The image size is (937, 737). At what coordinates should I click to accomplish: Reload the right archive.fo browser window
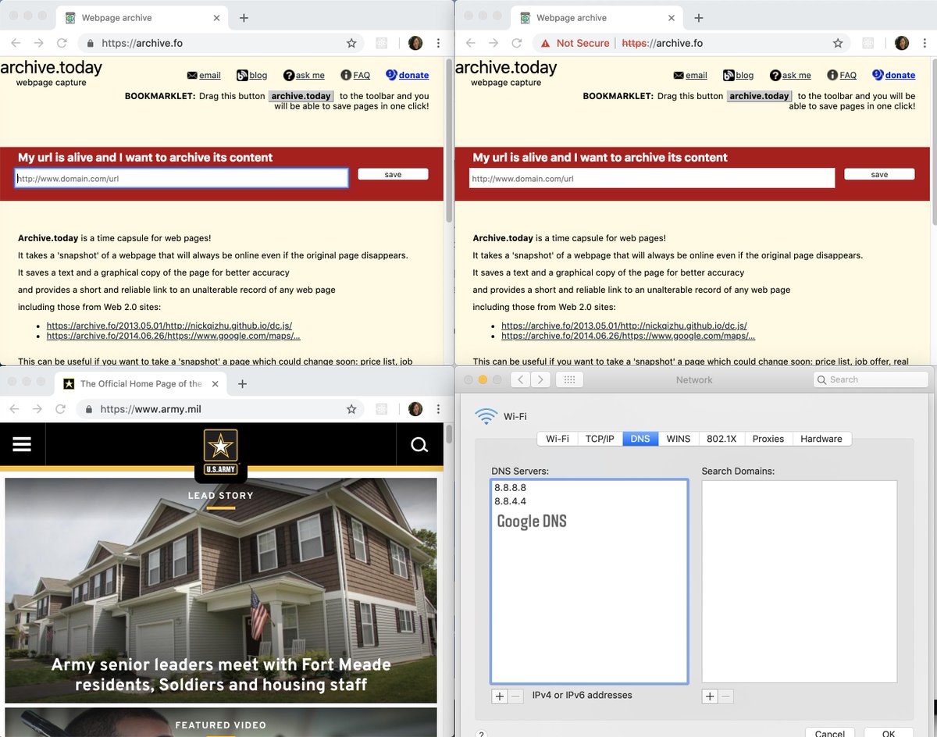[516, 43]
